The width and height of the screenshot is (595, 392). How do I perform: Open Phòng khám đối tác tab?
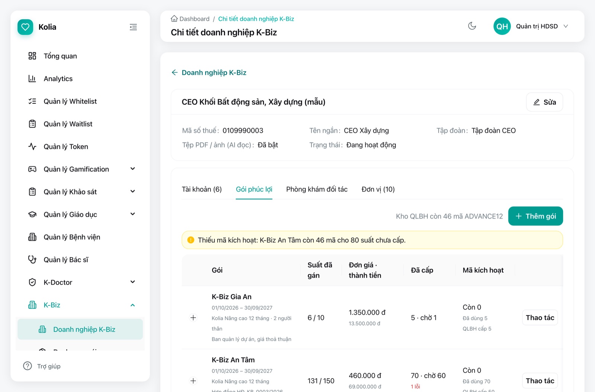tap(317, 189)
